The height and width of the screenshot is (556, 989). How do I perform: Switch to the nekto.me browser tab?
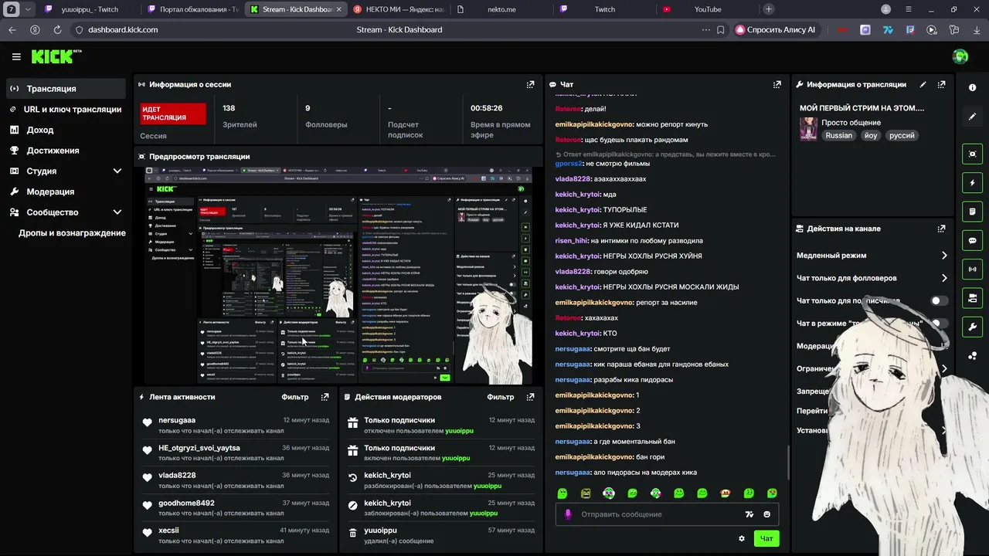point(501,9)
